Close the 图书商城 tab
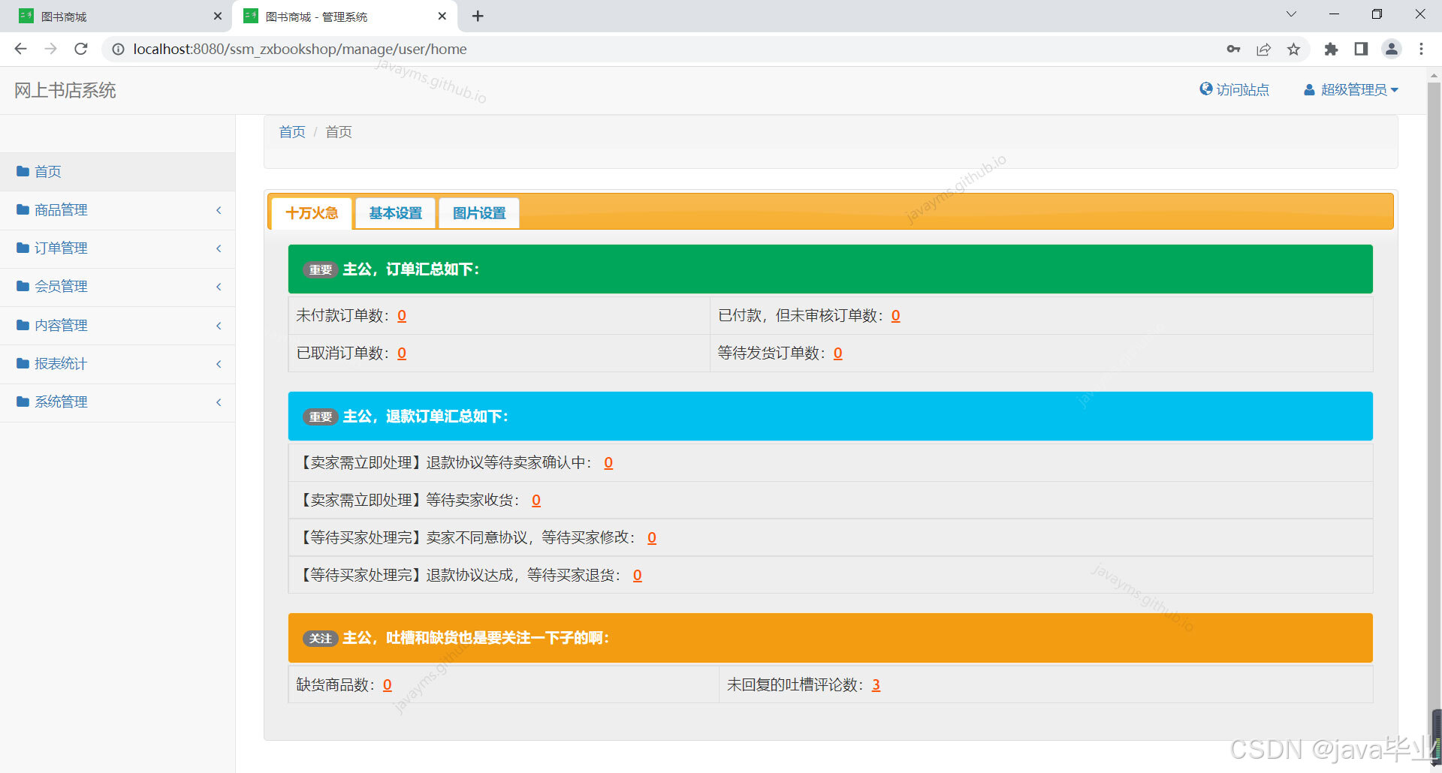Screen dimensions: 1442x773 218,16
